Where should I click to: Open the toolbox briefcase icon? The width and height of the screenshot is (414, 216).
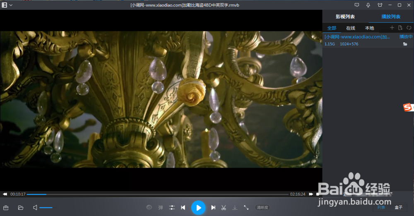[x=6, y=208]
